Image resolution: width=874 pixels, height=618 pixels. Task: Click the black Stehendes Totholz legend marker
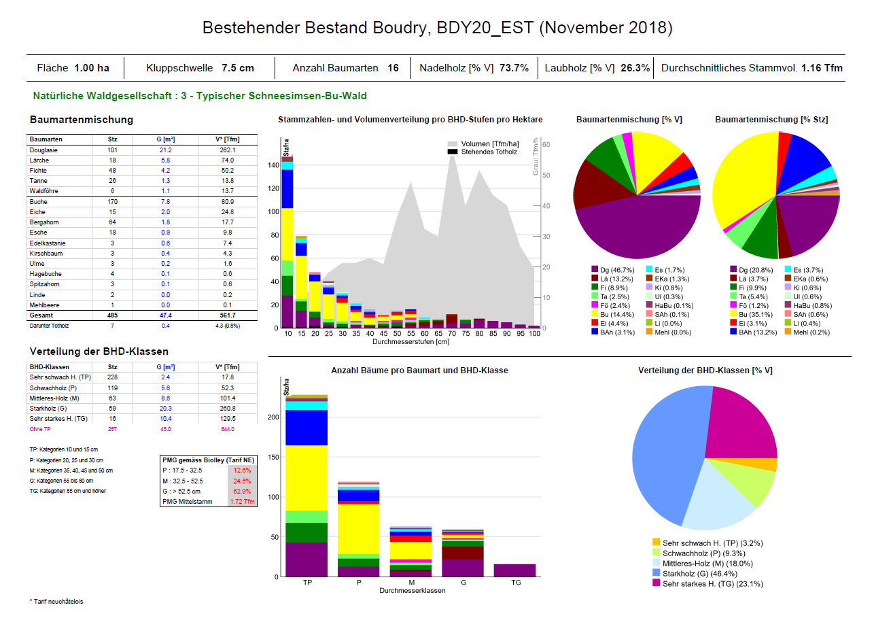[x=453, y=152]
